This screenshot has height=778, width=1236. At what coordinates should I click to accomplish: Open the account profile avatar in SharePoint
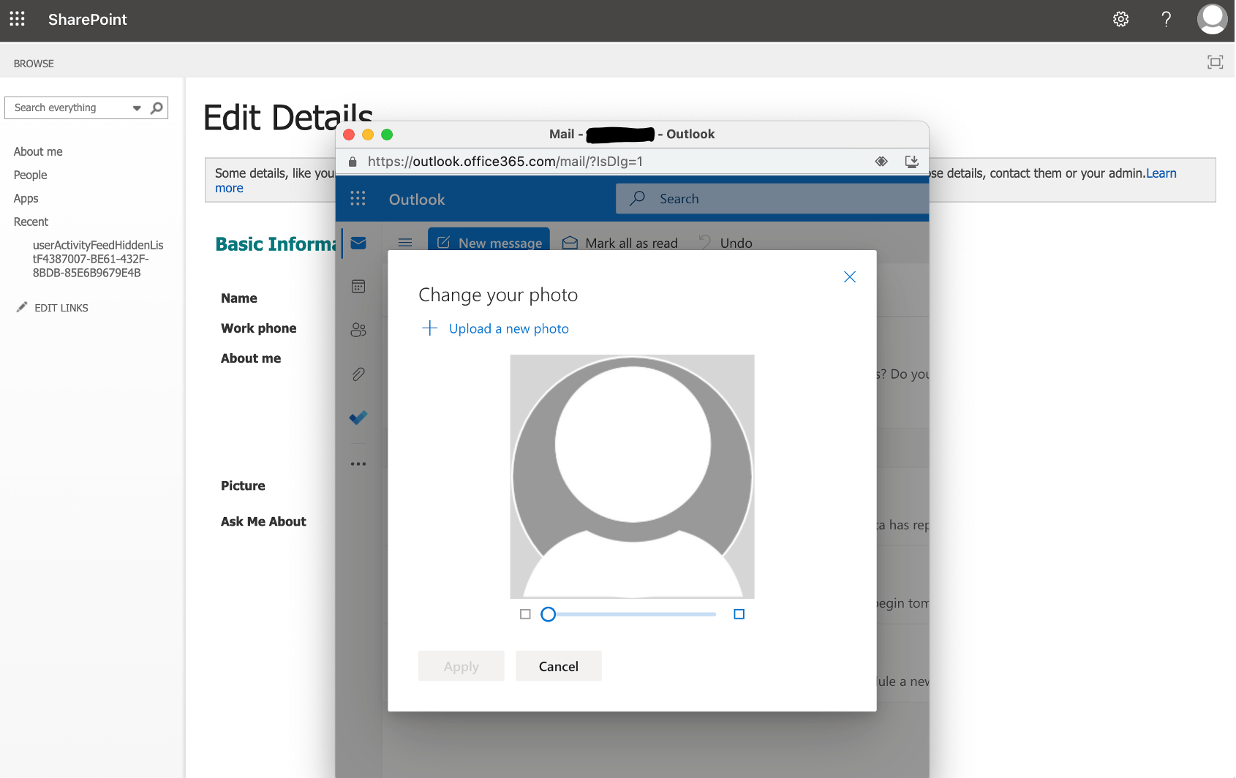pos(1212,19)
